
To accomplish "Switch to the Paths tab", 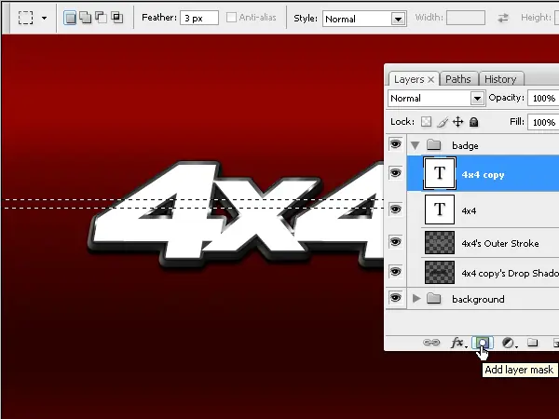I will click(x=457, y=79).
